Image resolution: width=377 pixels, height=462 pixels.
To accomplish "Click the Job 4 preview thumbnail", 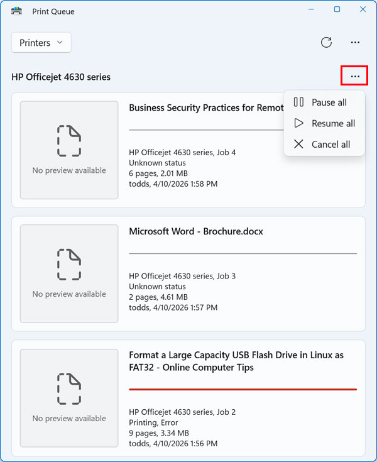I will (x=69, y=150).
